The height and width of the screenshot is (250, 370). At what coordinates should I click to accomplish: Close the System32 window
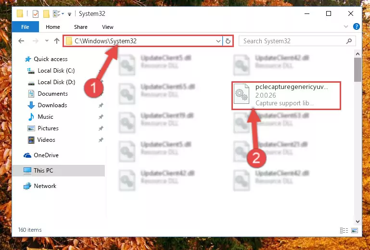click(x=351, y=13)
